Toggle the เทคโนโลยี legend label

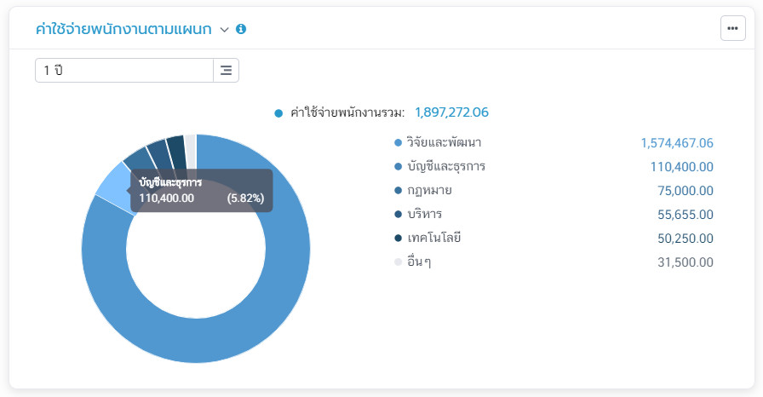(434, 239)
